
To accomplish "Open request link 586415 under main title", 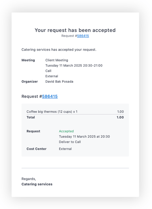I will pos(83,36).
